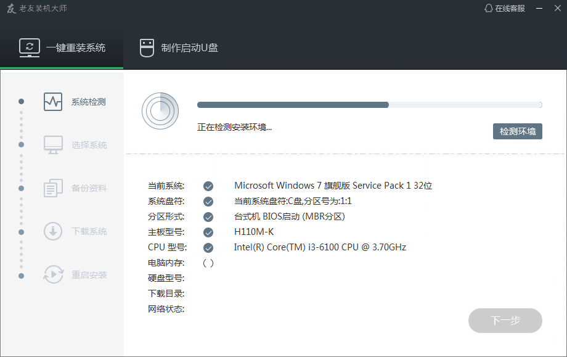567x357 pixels.
Task: Switch to the 一键重装系统 tab
Action: [62, 47]
